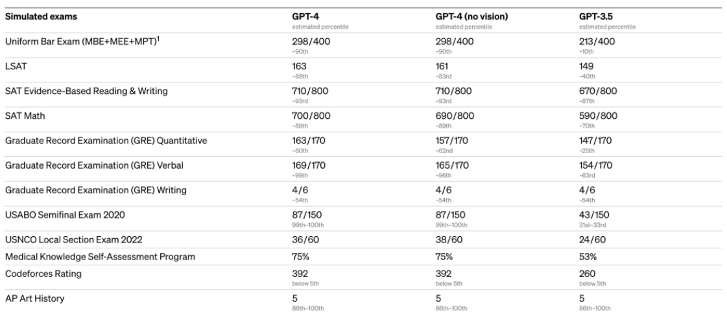Click the GPT-3.5 column header

[x=595, y=16]
